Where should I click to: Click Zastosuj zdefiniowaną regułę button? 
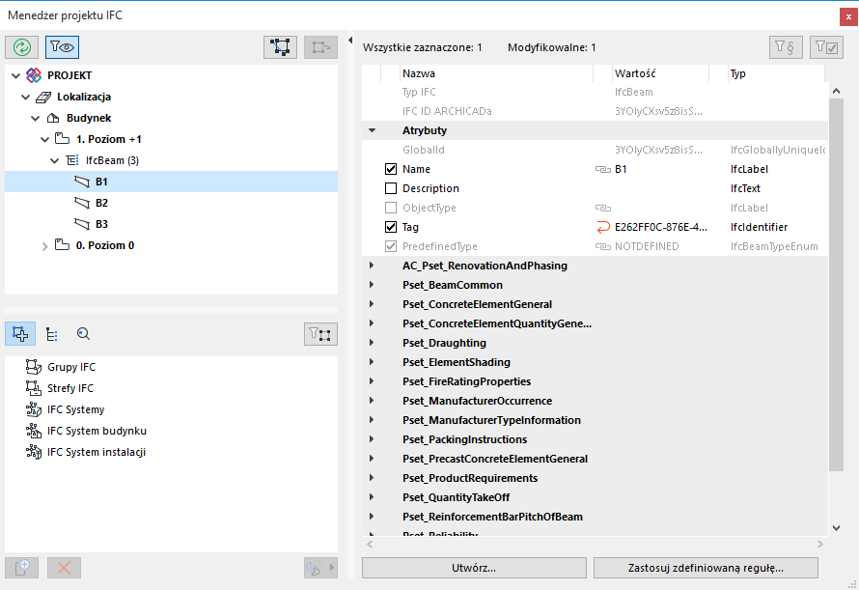(x=706, y=568)
